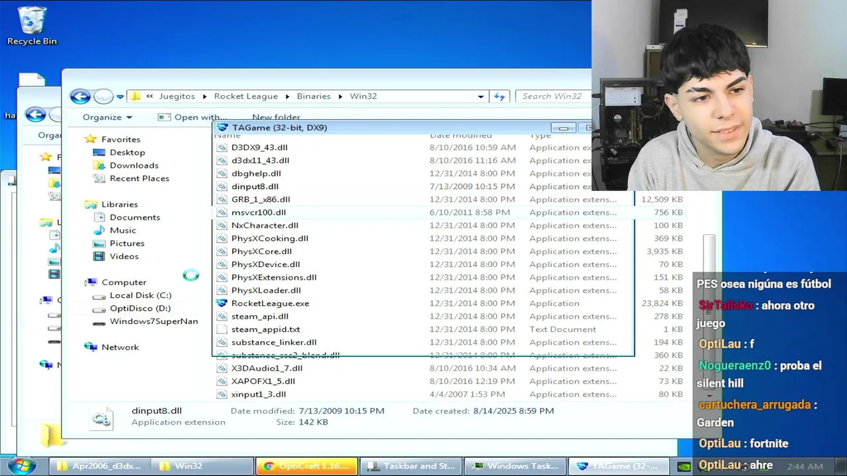Image resolution: width=847 pixels, height=476 pixels.
Task: Select file D3DX9_43.dll
Action: (259, 147)
